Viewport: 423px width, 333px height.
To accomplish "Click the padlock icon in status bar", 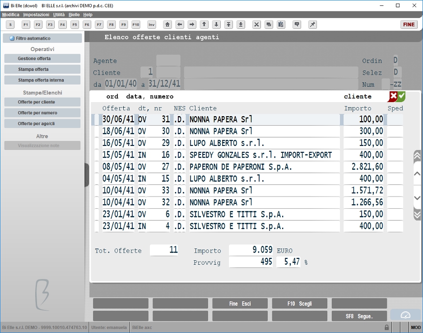I will 386,327.
